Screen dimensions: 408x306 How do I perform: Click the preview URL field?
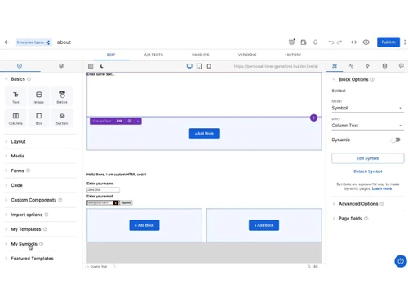pos(276,66)
